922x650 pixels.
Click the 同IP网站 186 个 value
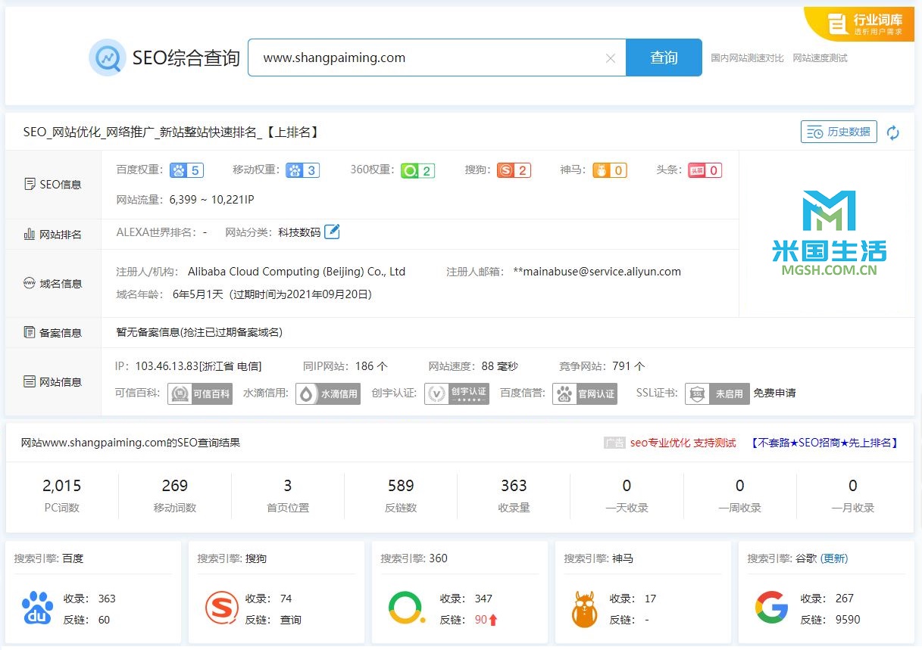(x=371, y=366)
